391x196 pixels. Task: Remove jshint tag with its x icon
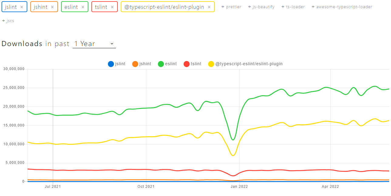point(52,7)
